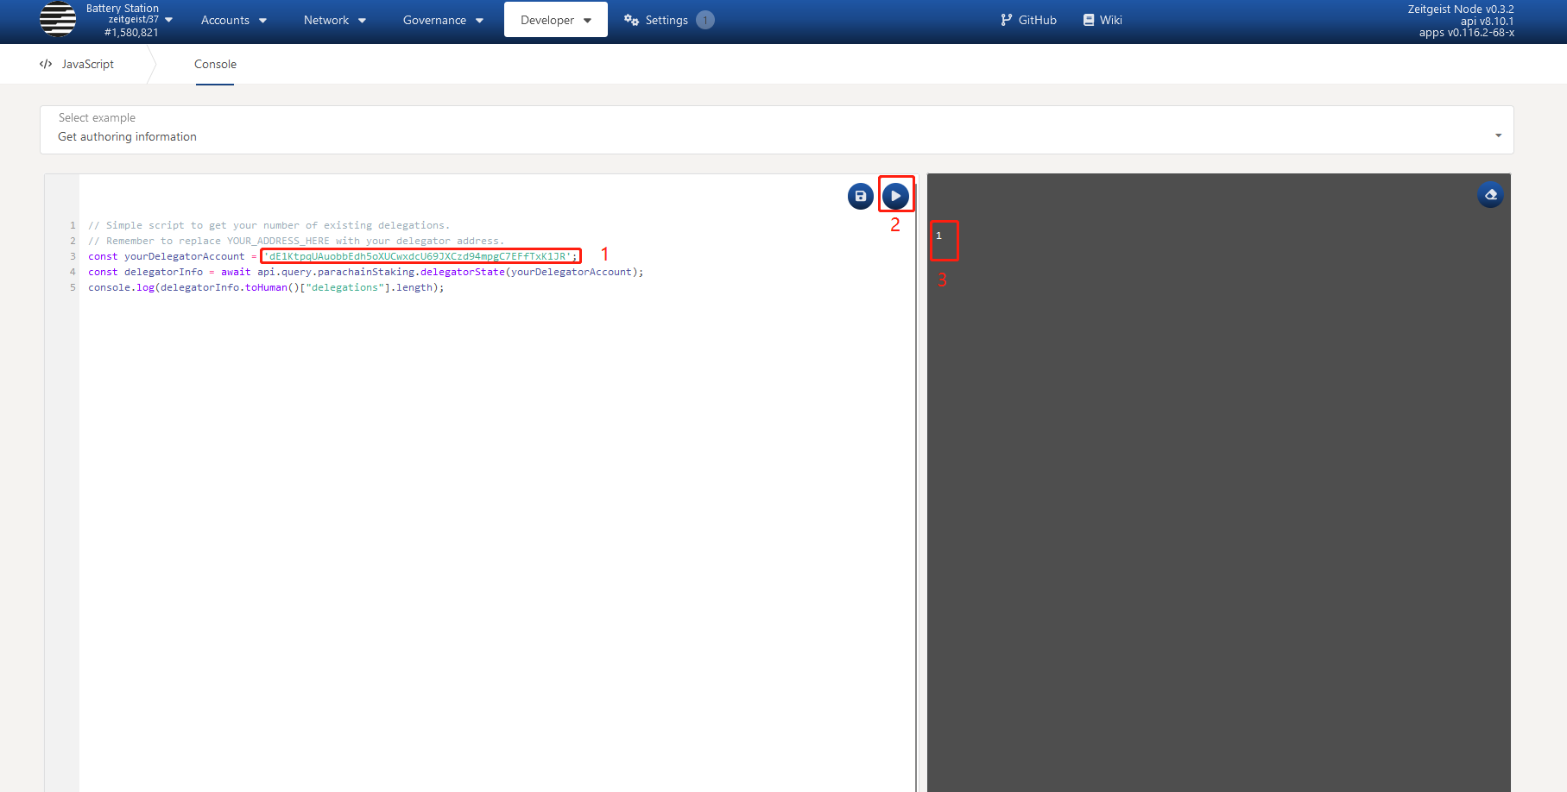
Task: Open the Governance dropdown menu
Action: click(442, 20)
